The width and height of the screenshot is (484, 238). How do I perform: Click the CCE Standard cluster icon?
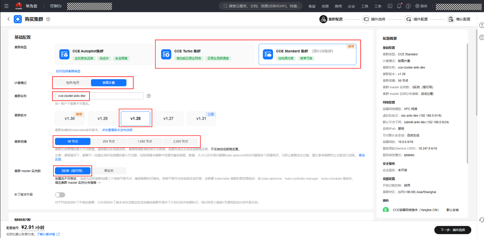pyautogui.click(x=268, y=54)
